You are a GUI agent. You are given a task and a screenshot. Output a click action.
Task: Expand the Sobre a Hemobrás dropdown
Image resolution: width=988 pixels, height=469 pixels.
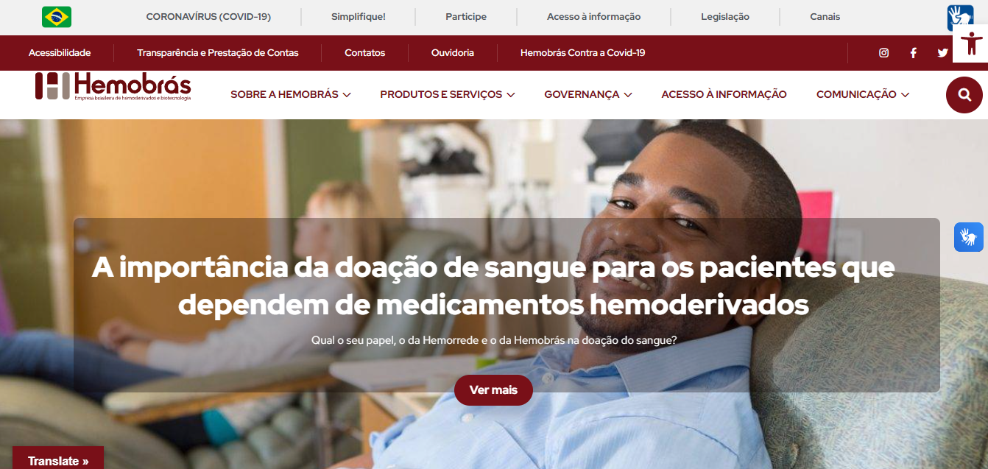[x=290, y=94]
